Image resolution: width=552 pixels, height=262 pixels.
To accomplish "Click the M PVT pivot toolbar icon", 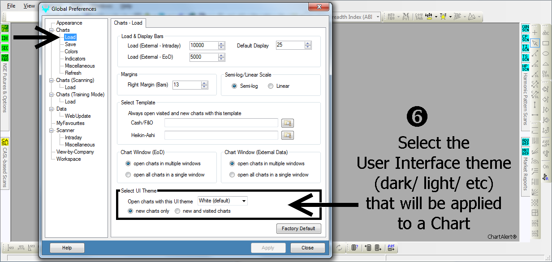I will tap(406, 17).
